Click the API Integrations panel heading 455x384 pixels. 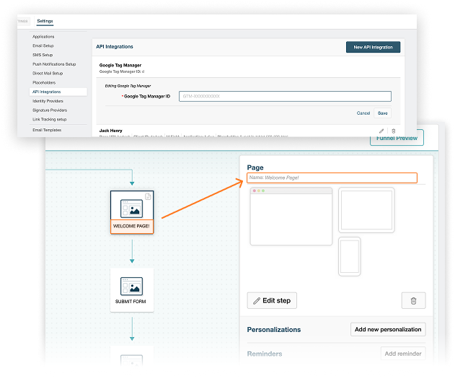tap(115, 46)
